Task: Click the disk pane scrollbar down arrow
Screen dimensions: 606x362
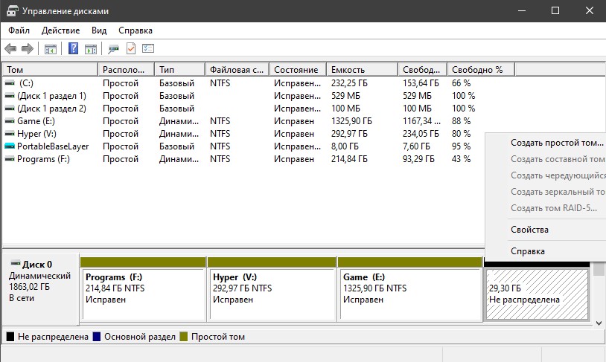Action: (599, 323)
